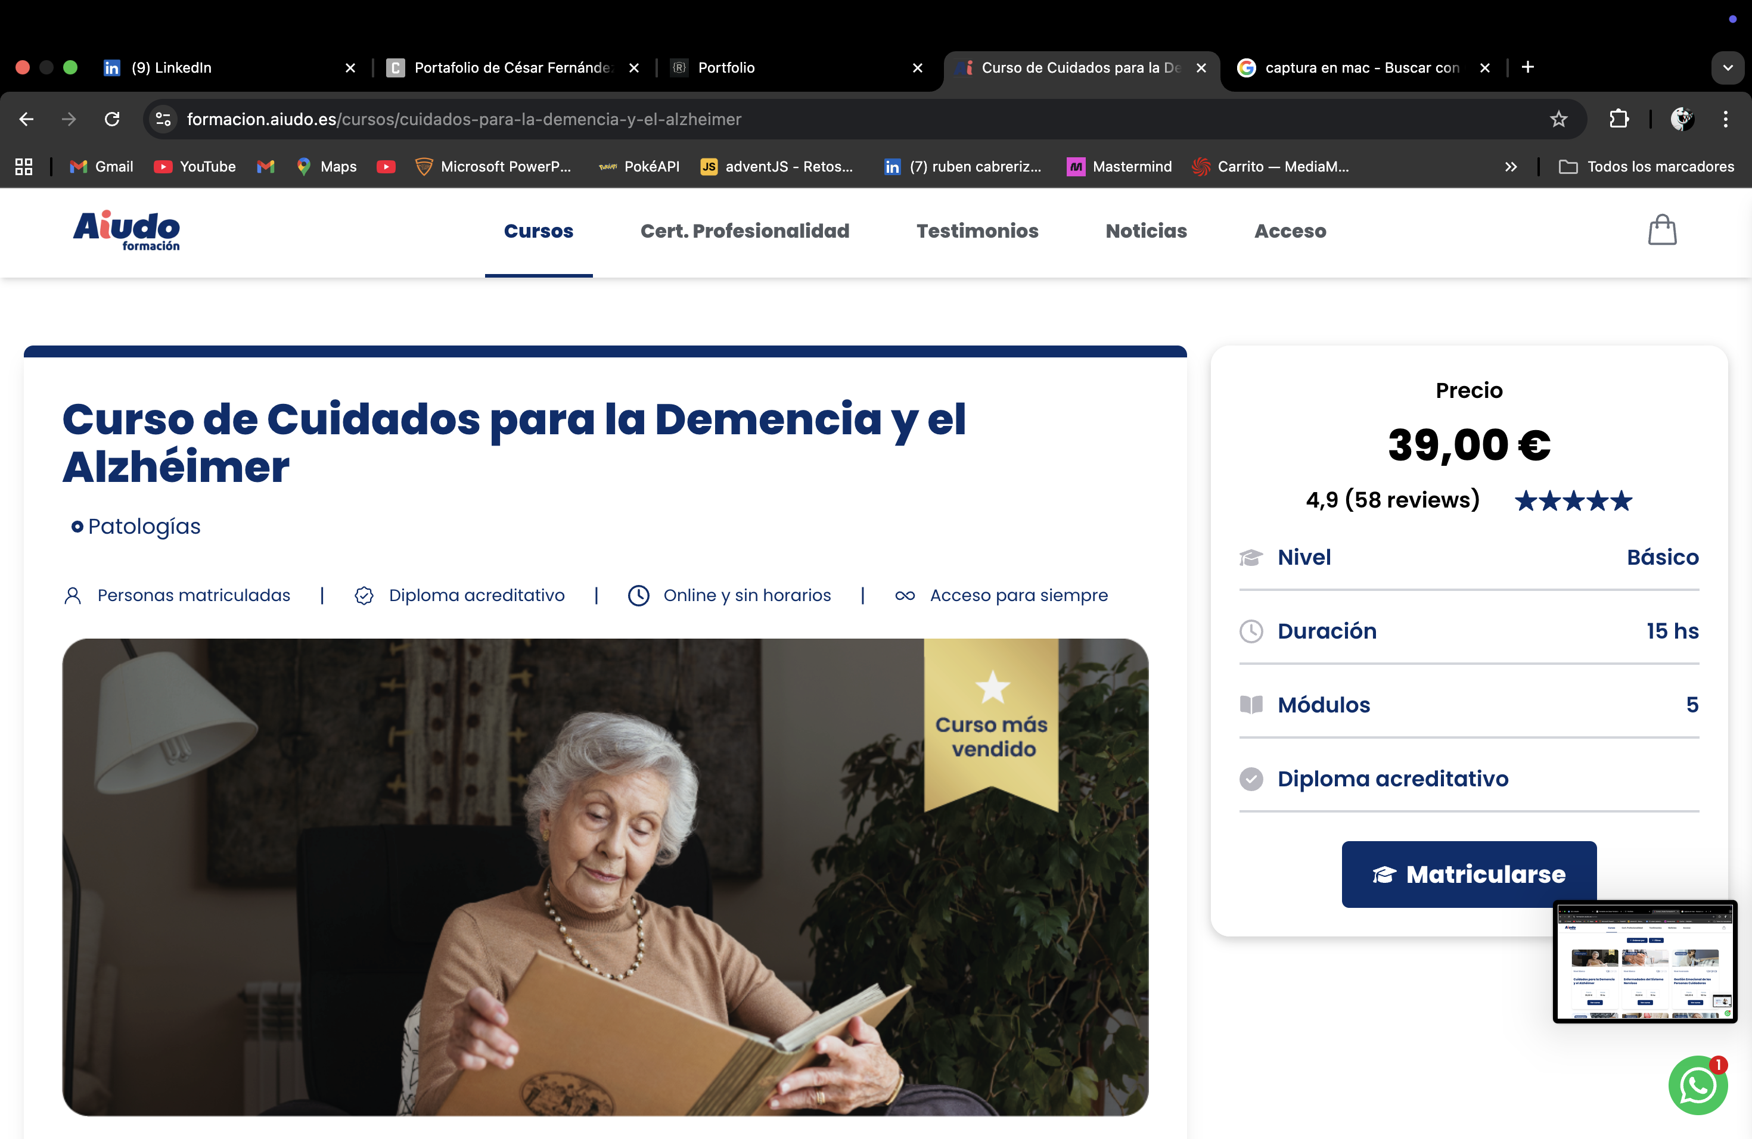The width and height of the screenshot is (1752, 1139).
Task: Click the five-star rating display
Action: (1573, 501)
